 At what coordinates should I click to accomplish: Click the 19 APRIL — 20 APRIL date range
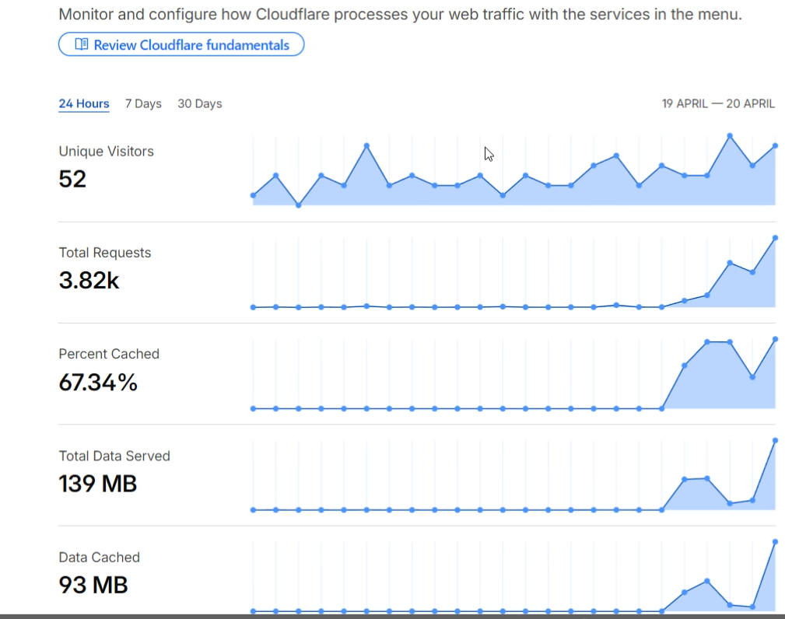[718, 103]
